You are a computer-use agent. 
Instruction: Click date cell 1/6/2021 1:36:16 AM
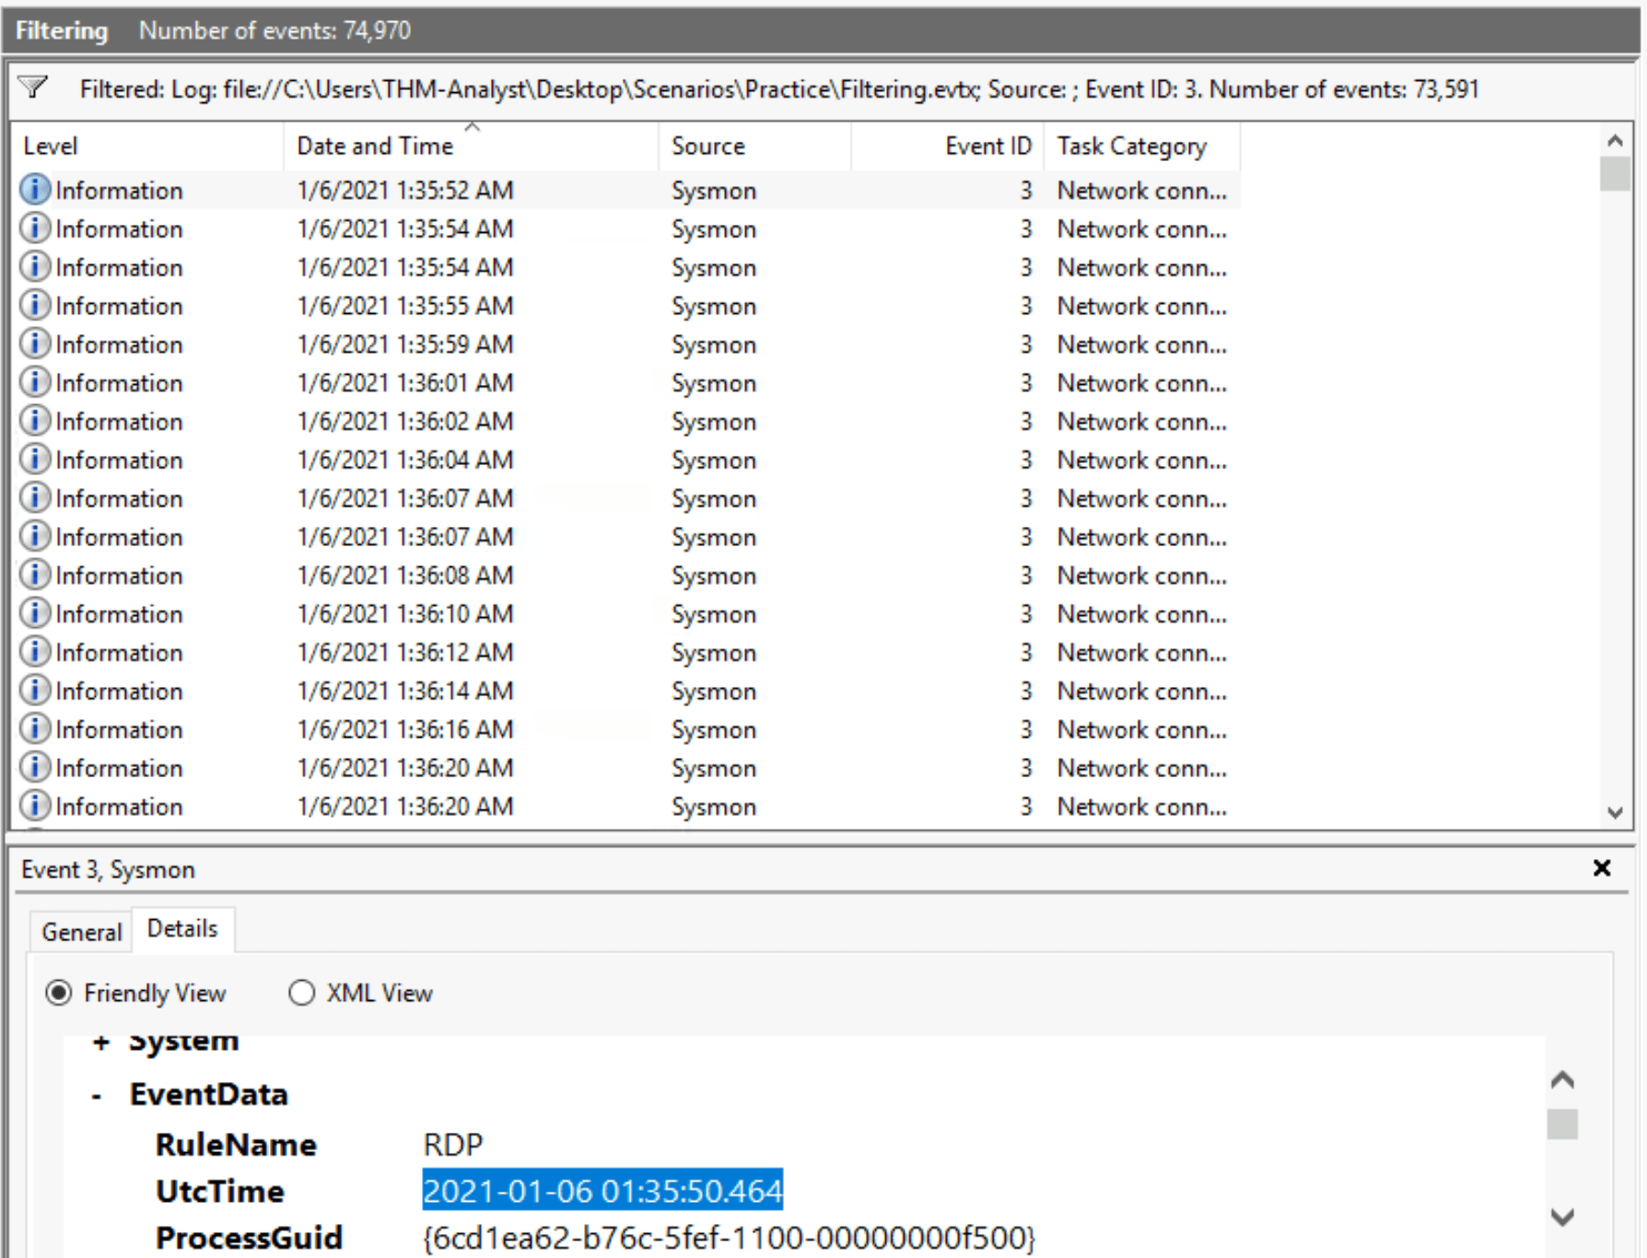click(404, 728)
